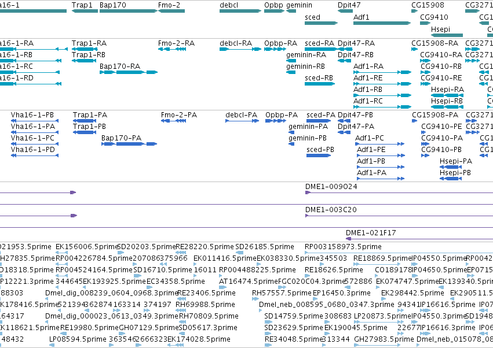Select transcript Trap1-RB
Image resolution: width=493 pixels, height=348 pixels.
tap(83, 61)
